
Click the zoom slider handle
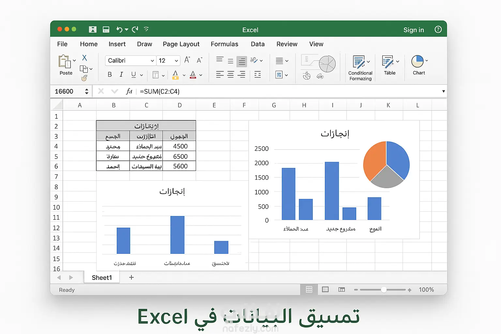point(384,290)
